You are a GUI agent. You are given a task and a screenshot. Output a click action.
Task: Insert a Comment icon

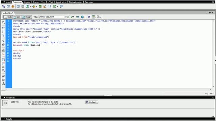click(x=49, y=6)
